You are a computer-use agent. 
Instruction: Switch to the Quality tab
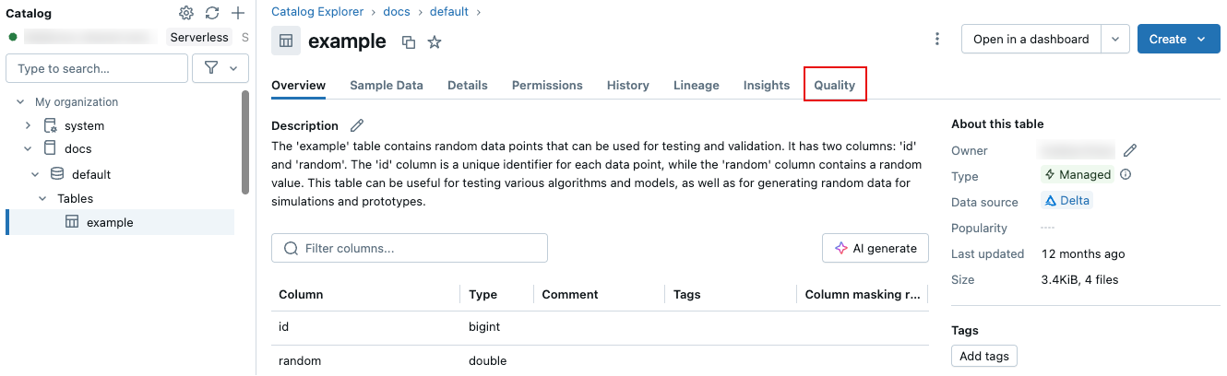[835, 85]
